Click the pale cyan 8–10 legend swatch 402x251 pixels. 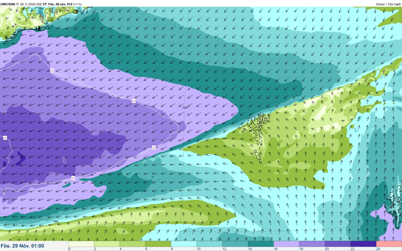[184, 244]
